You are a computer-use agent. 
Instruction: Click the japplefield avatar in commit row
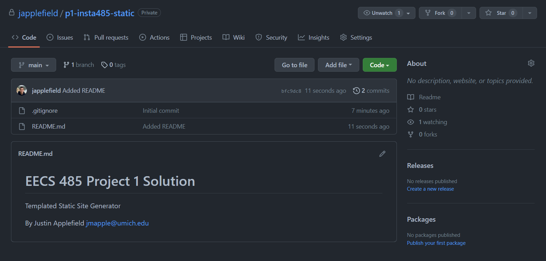22,90
